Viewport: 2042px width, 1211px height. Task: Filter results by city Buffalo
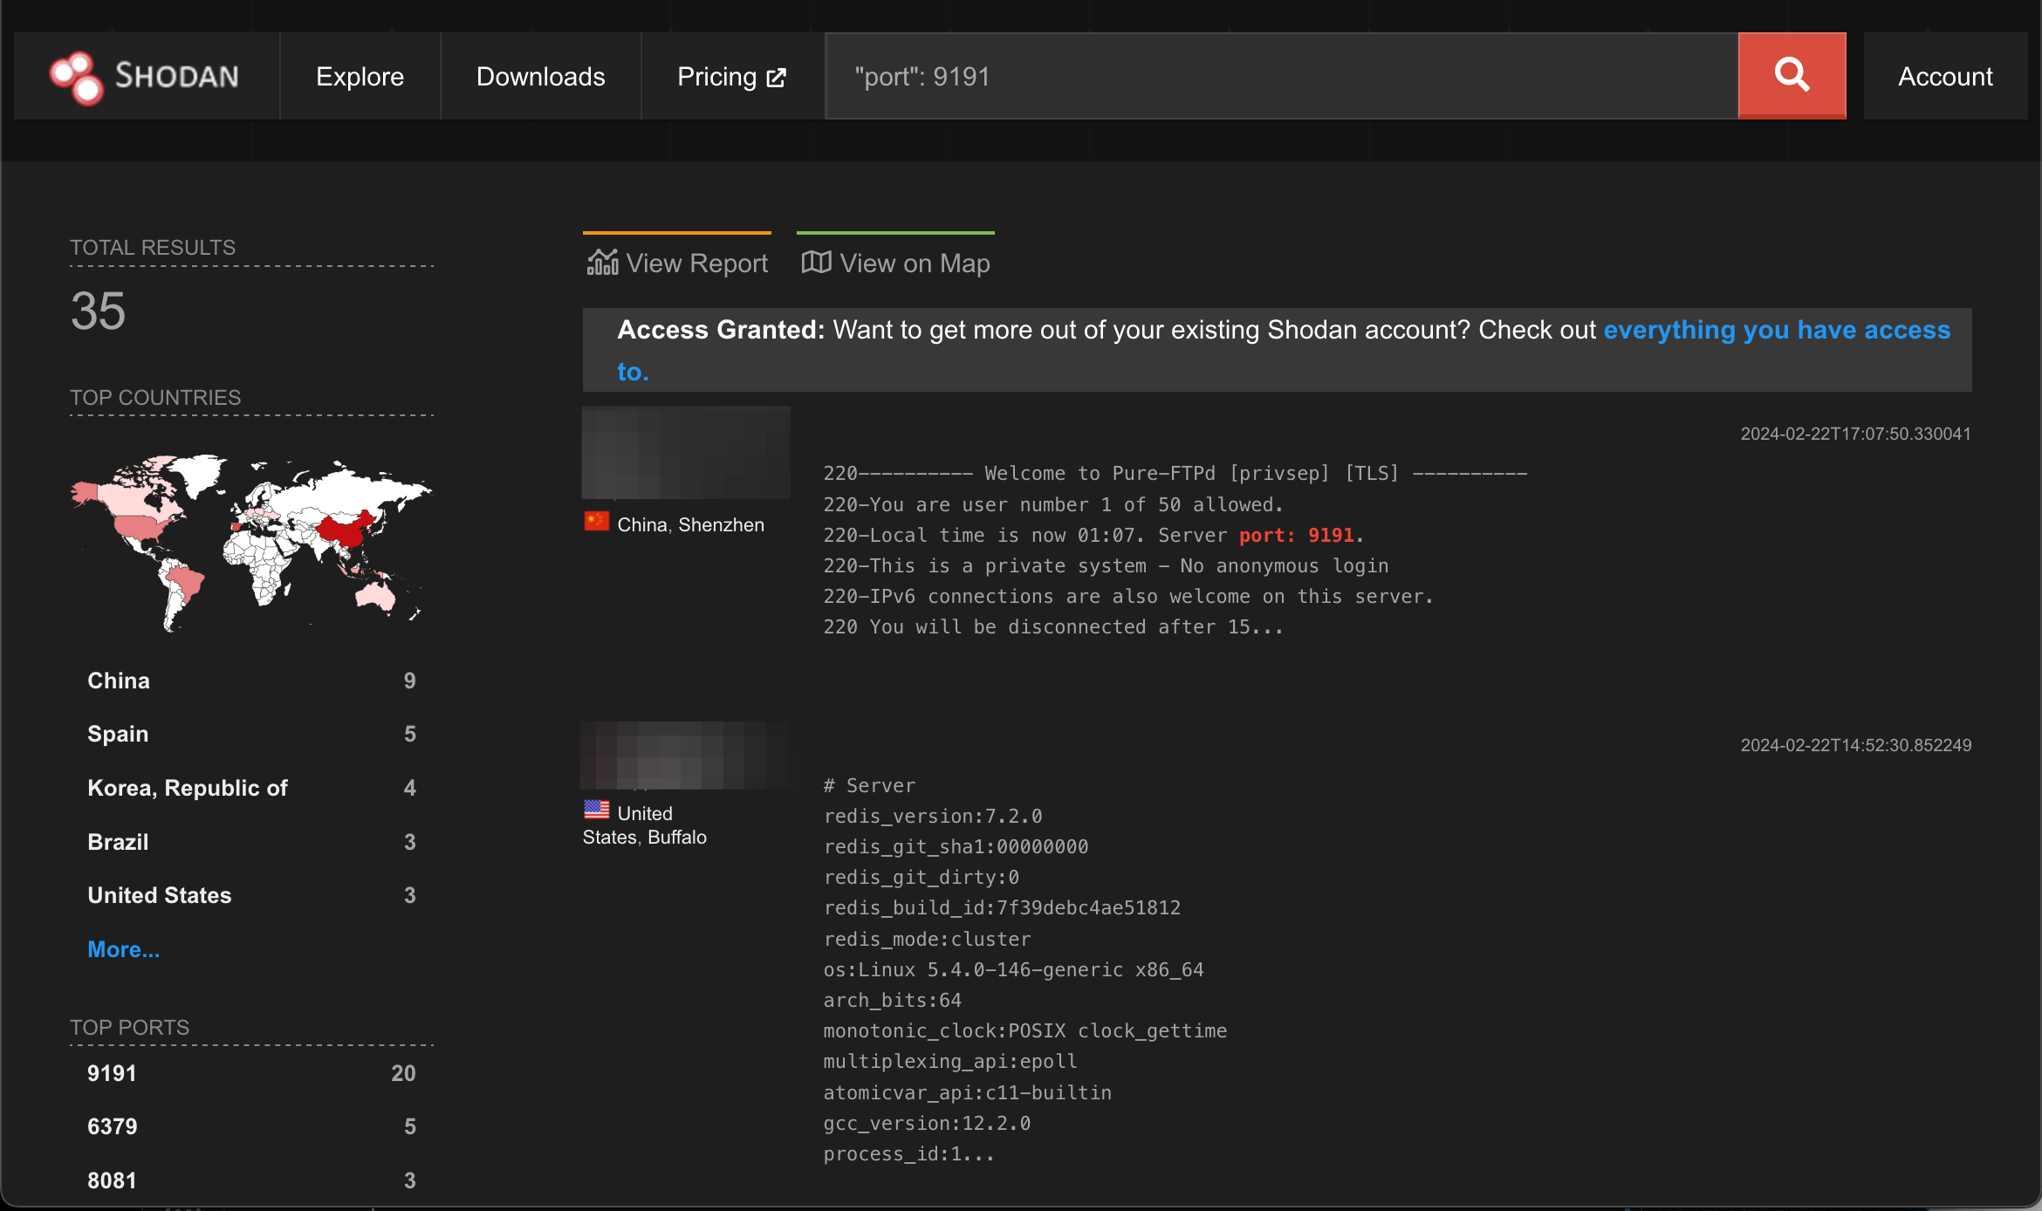pos(676,838)
